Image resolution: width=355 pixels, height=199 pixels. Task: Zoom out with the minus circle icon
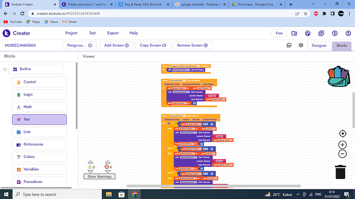343,154
